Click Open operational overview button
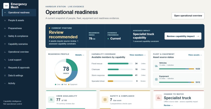This screenshot has width=211, height=109. (188, 16)
